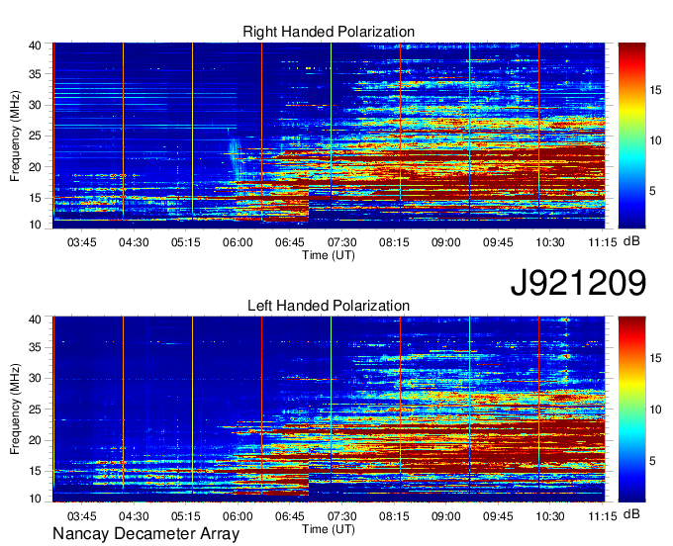Viewport: 673px width, 546px height.
Task: Click the 07:30 time tick on right-handed plot
Action: [342, 242]
